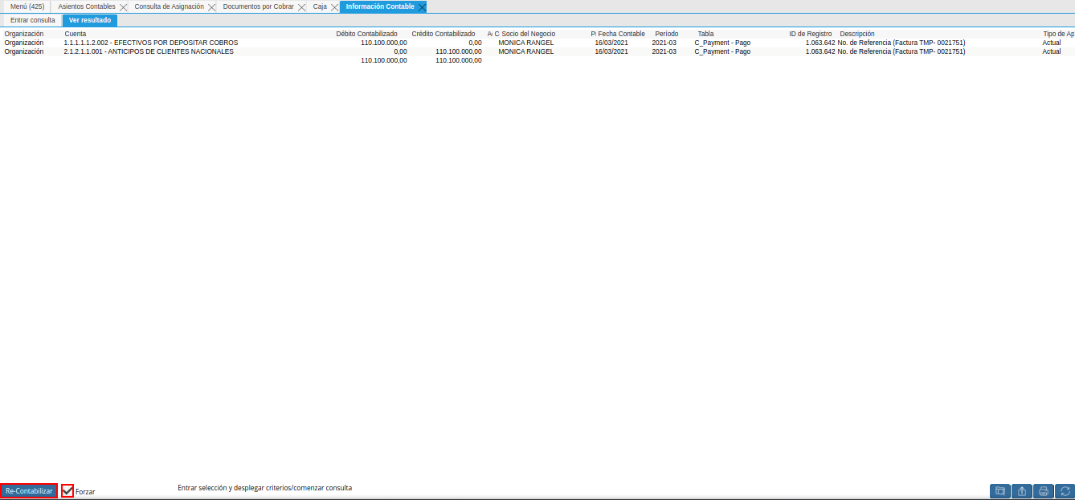Image resolution: width=1075 pixels, height=500 pixels.
Task: Click the refresh icon in bottom toolbar
Action: click(x=1065, y=490)
